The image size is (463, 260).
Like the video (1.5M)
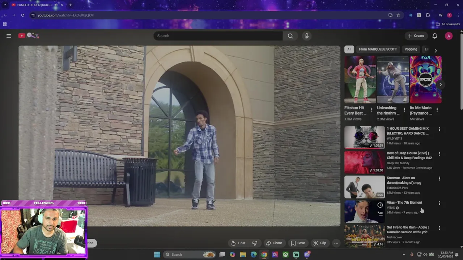[238, 243]
